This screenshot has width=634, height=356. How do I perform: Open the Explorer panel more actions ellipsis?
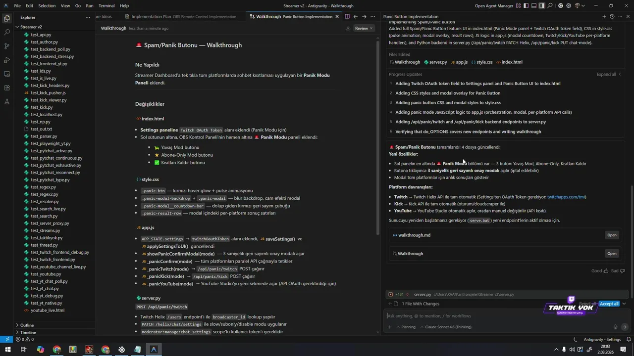tap(88, 17)
